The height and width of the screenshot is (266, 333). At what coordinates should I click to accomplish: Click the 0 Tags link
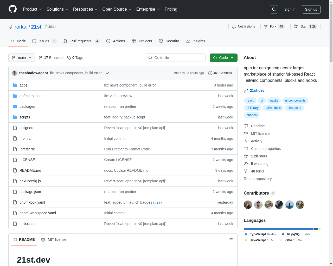(x=75, y=58)
